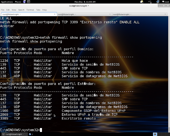Close the first terminal tab
The width and height of the screenshot is (170, 136).
point(55,14)
